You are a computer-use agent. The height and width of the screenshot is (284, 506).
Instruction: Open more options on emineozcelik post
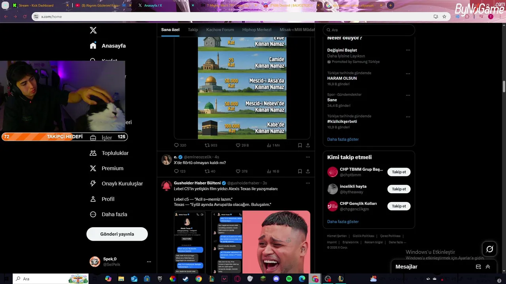[308, 157]
